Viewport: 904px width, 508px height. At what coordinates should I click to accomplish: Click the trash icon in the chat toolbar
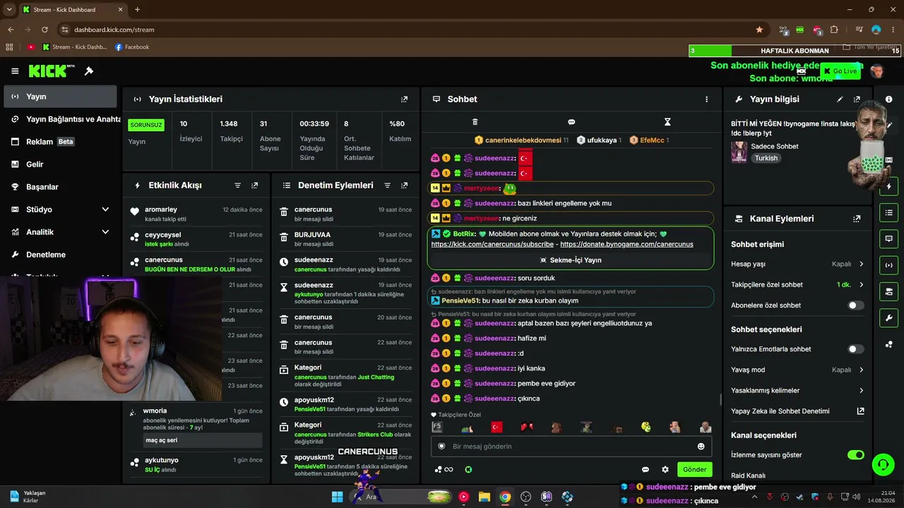tap(475, 122)
